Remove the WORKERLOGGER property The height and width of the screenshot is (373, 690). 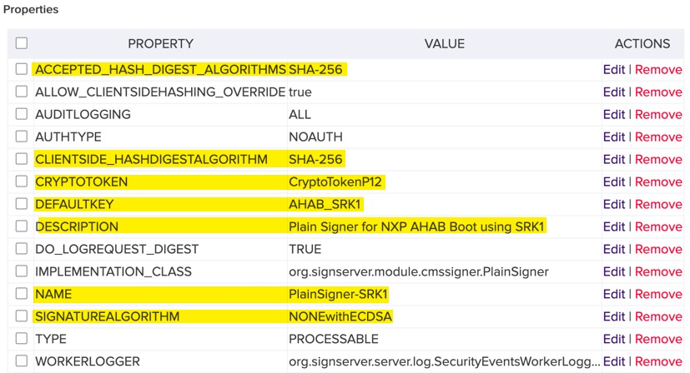pyautogui.click(x=658, y=361)
